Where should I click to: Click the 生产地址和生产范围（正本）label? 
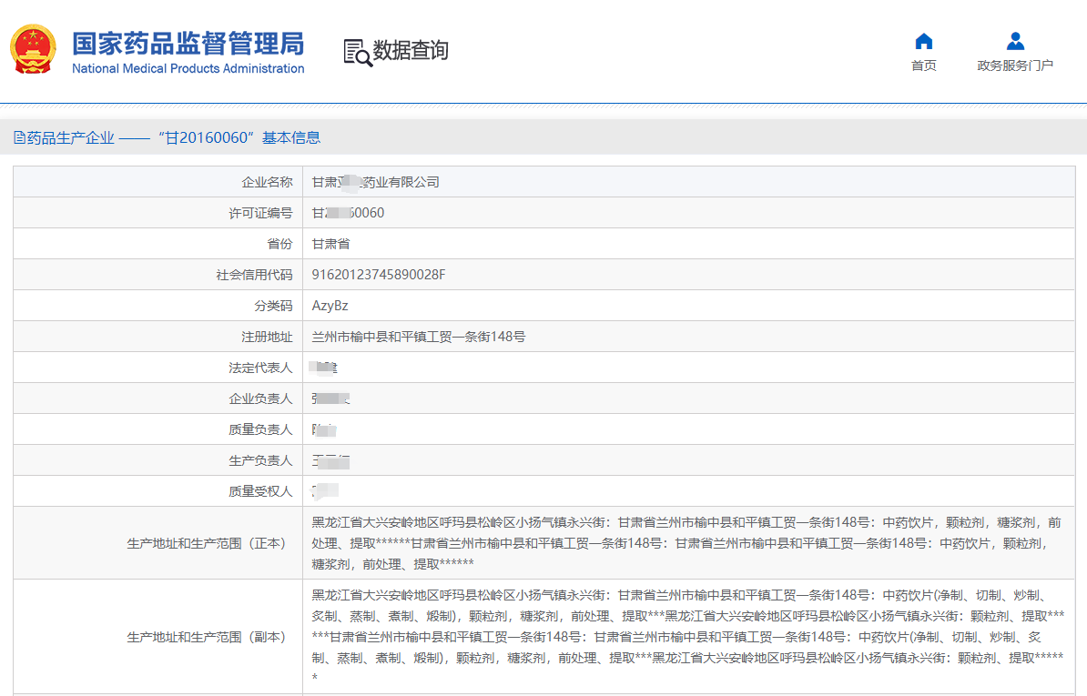click(x=206, y=543)
